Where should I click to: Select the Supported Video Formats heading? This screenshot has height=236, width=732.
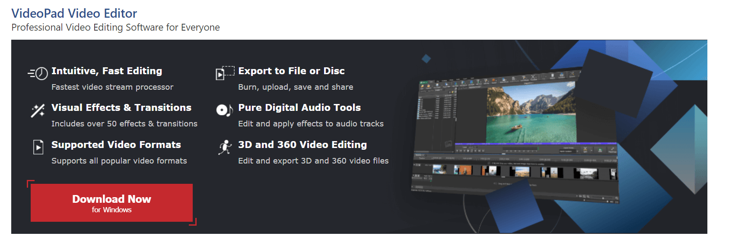pyautogui.click(x=116, y=145)
